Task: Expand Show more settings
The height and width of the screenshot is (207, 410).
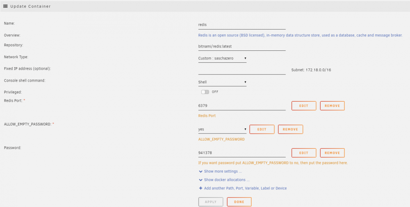Action: pyautogui.click(x=223, y=171)
